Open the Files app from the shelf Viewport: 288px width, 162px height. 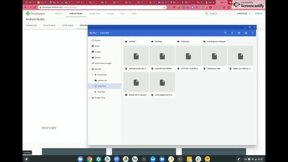tap(80, 159)
